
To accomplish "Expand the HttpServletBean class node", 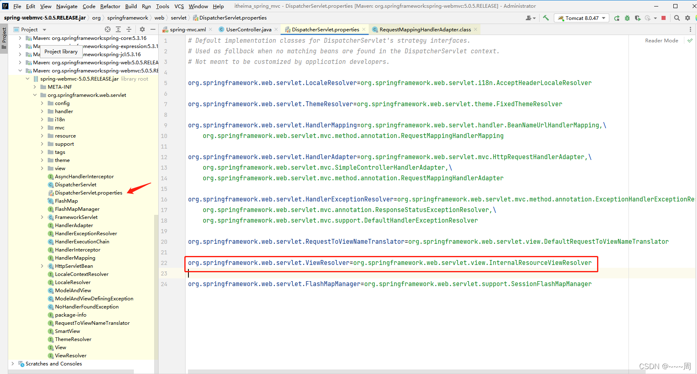I will pyautogui.click(x=42, y=266).
